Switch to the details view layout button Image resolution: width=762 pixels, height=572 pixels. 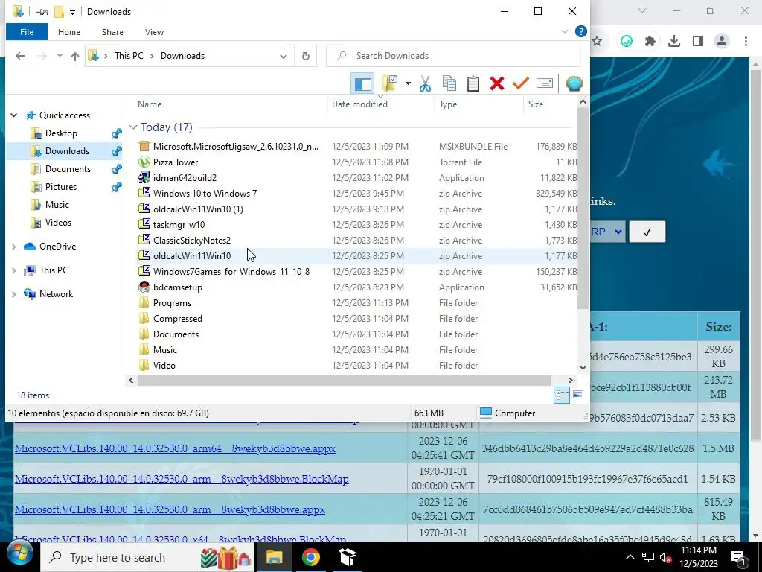coord(562,395)
